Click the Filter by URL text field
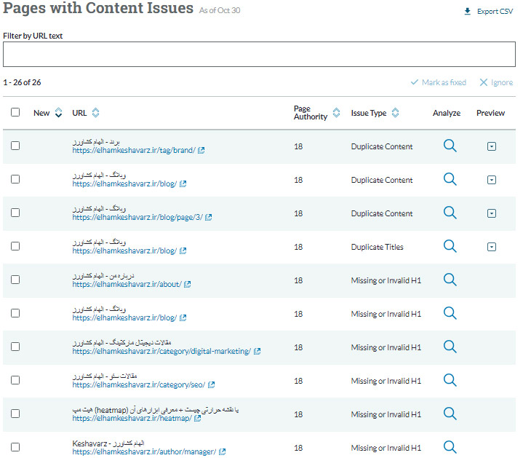The width and height of the screenshot is (523, 458). coord(259,55)
